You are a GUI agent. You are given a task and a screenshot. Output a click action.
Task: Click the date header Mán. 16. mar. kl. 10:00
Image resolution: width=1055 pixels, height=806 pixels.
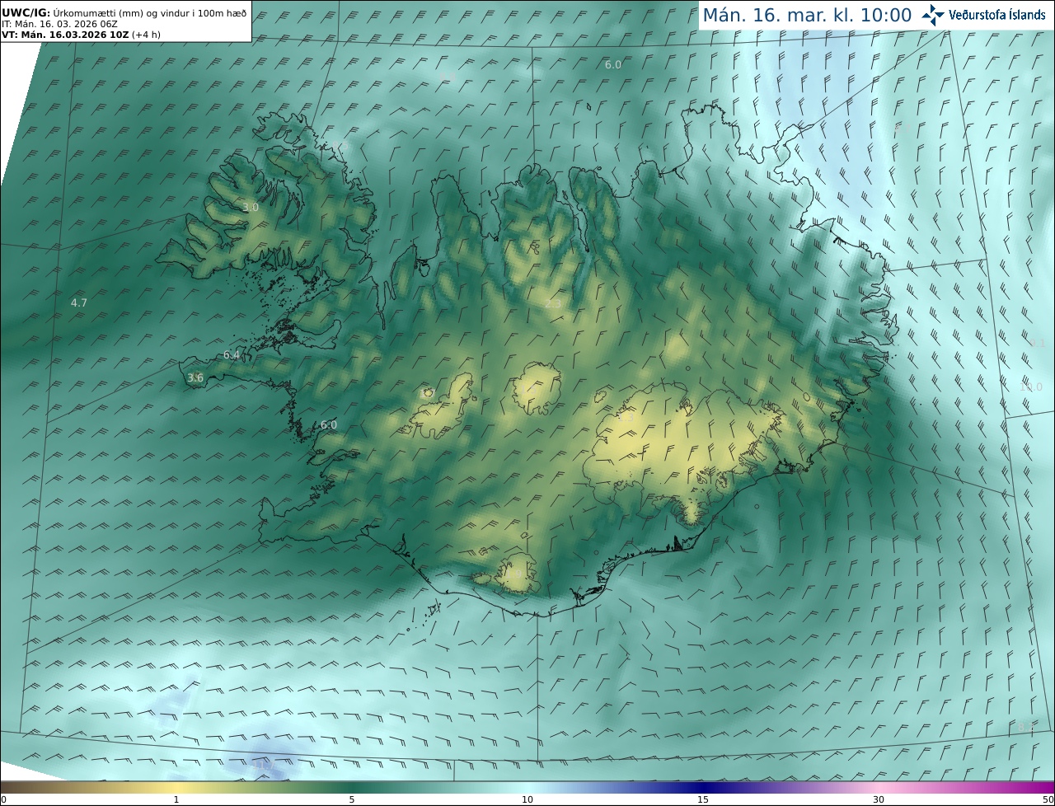[x=807, y=16]
